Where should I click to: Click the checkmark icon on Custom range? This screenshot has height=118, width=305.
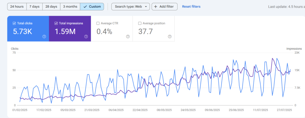pos(85,7)
